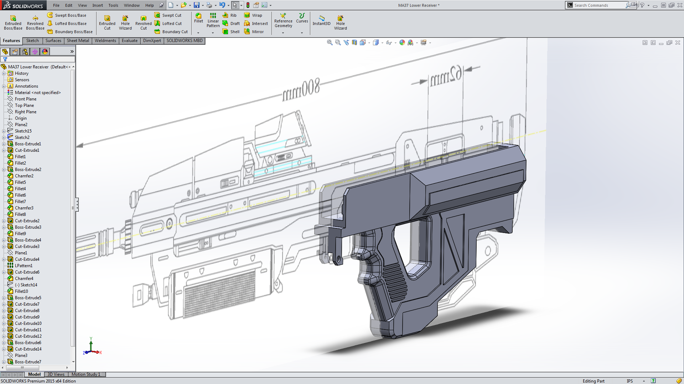Open the DisplayManager tab icon
Screen dimensions: 684x384
click(x=45, y=52)
